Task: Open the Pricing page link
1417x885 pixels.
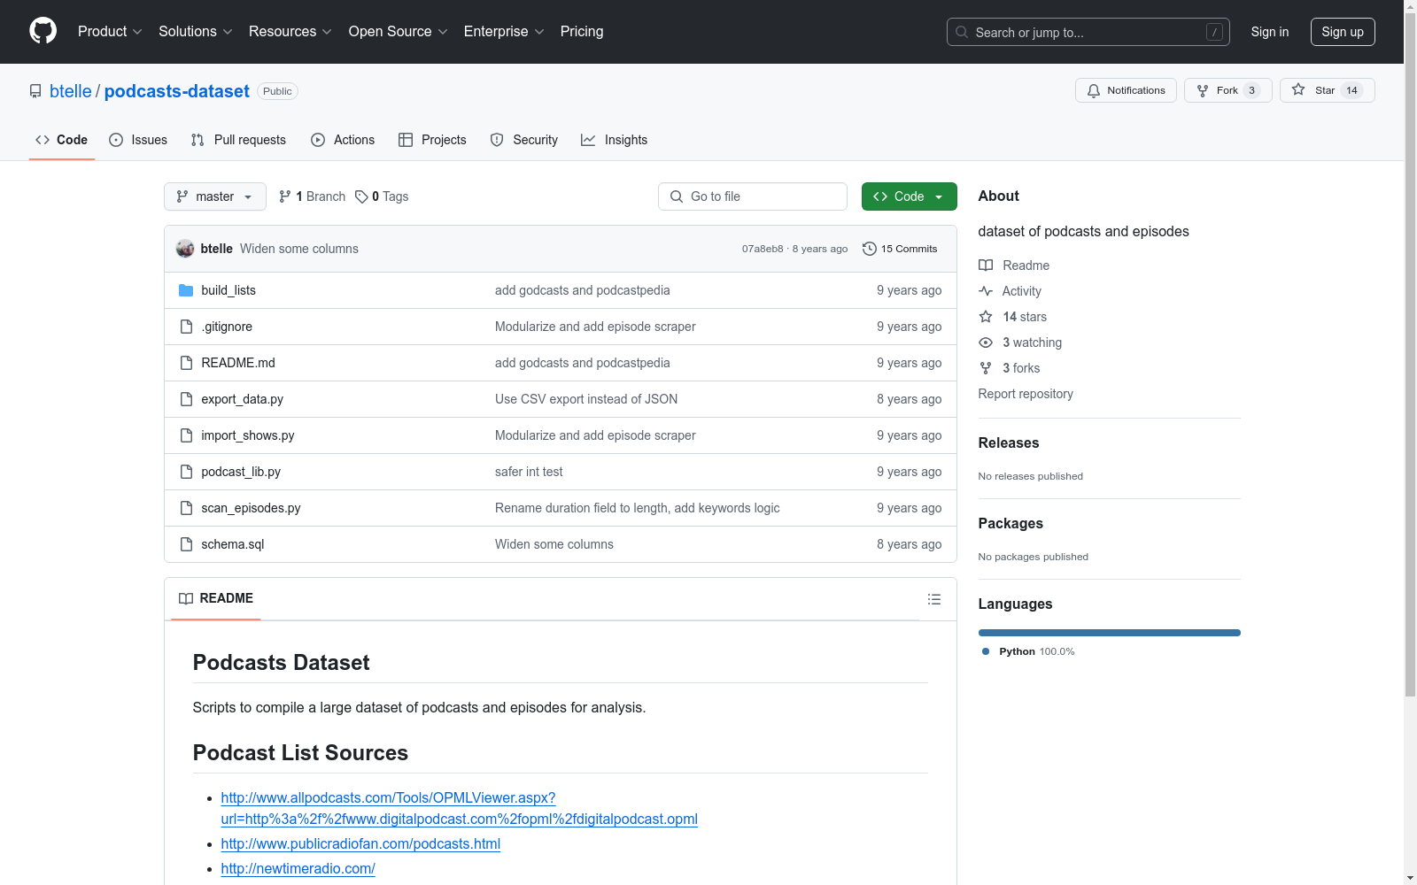Action: 582,32
